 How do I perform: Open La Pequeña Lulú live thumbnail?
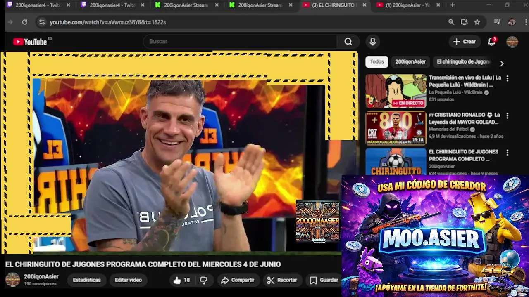(396, 91)
